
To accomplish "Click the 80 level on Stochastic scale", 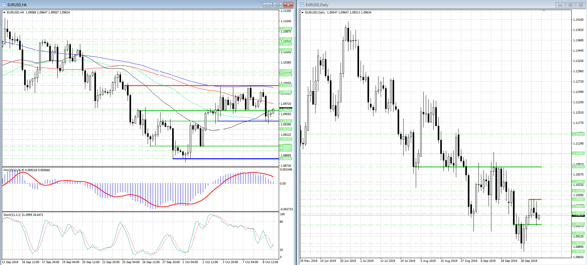I will click(x=281, y=222).
